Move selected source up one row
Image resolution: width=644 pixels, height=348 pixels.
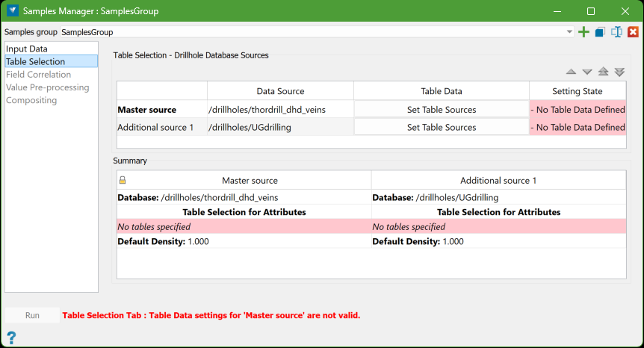pos(571,72)
